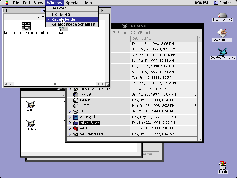This screenshot has height=178, width=237.
Task: Click the 8:36 PM menu bar clock
Action: point(201,3)
